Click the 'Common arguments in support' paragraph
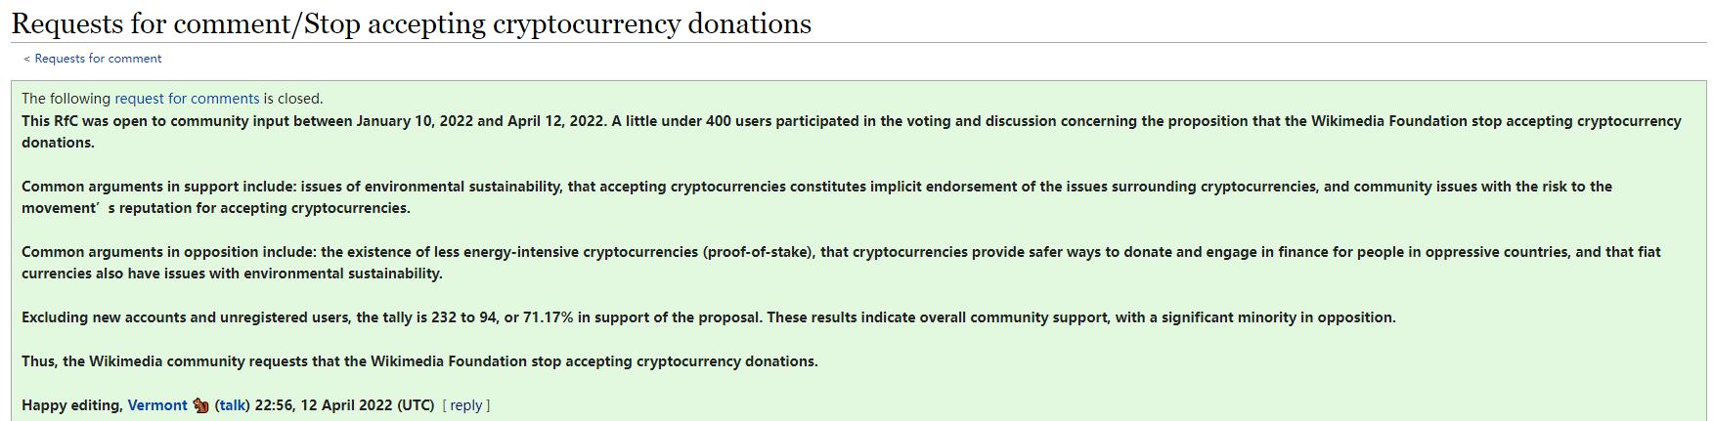 817,197
